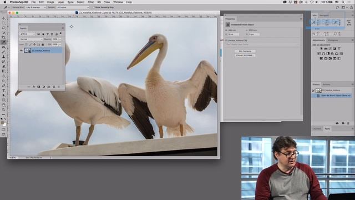Toggle type layer filter in Layers panel
355x200 pixels.
pos(48,34)
